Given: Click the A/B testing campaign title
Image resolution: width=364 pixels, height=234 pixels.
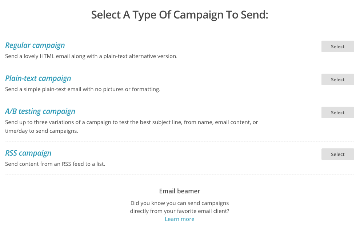Looking at the screenshot, I should pos(40,111).
